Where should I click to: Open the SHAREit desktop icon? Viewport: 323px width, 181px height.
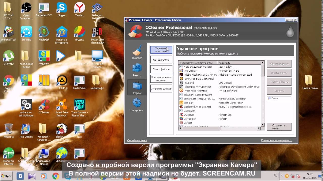point(26,34)
